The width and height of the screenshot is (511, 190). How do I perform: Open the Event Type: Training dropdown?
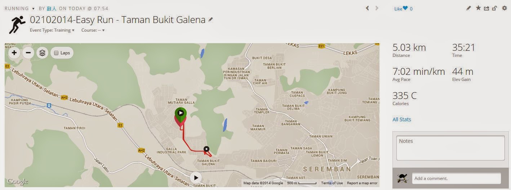click(52, 30)
